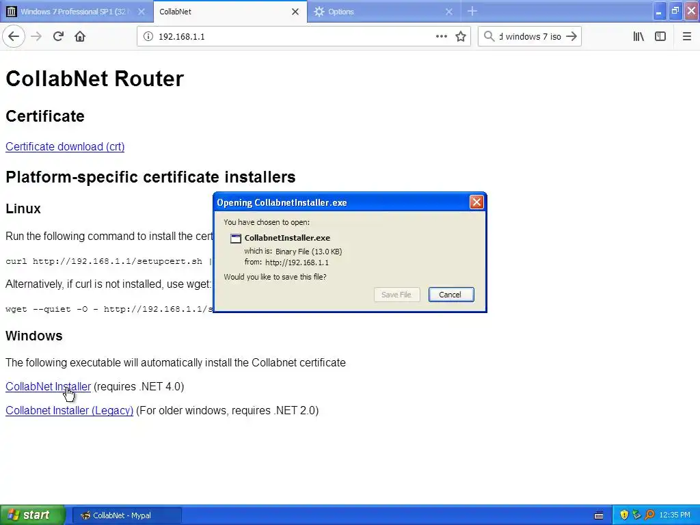The width and height of the screenshot is (700, 525).
Task: Open the Certificate download (crt) link
Action: pyautogui.click(x=65, y=146)
